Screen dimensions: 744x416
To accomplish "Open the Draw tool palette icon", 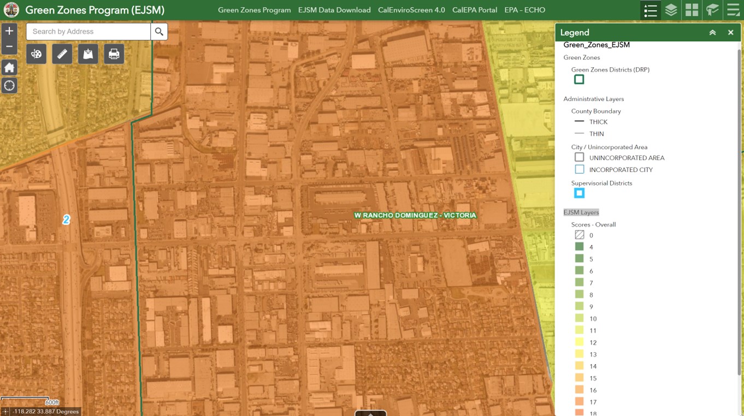I will [x=36, y=54].
